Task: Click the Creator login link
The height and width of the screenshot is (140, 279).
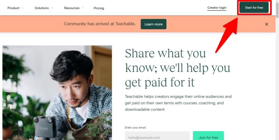Action: coord(217,8)
